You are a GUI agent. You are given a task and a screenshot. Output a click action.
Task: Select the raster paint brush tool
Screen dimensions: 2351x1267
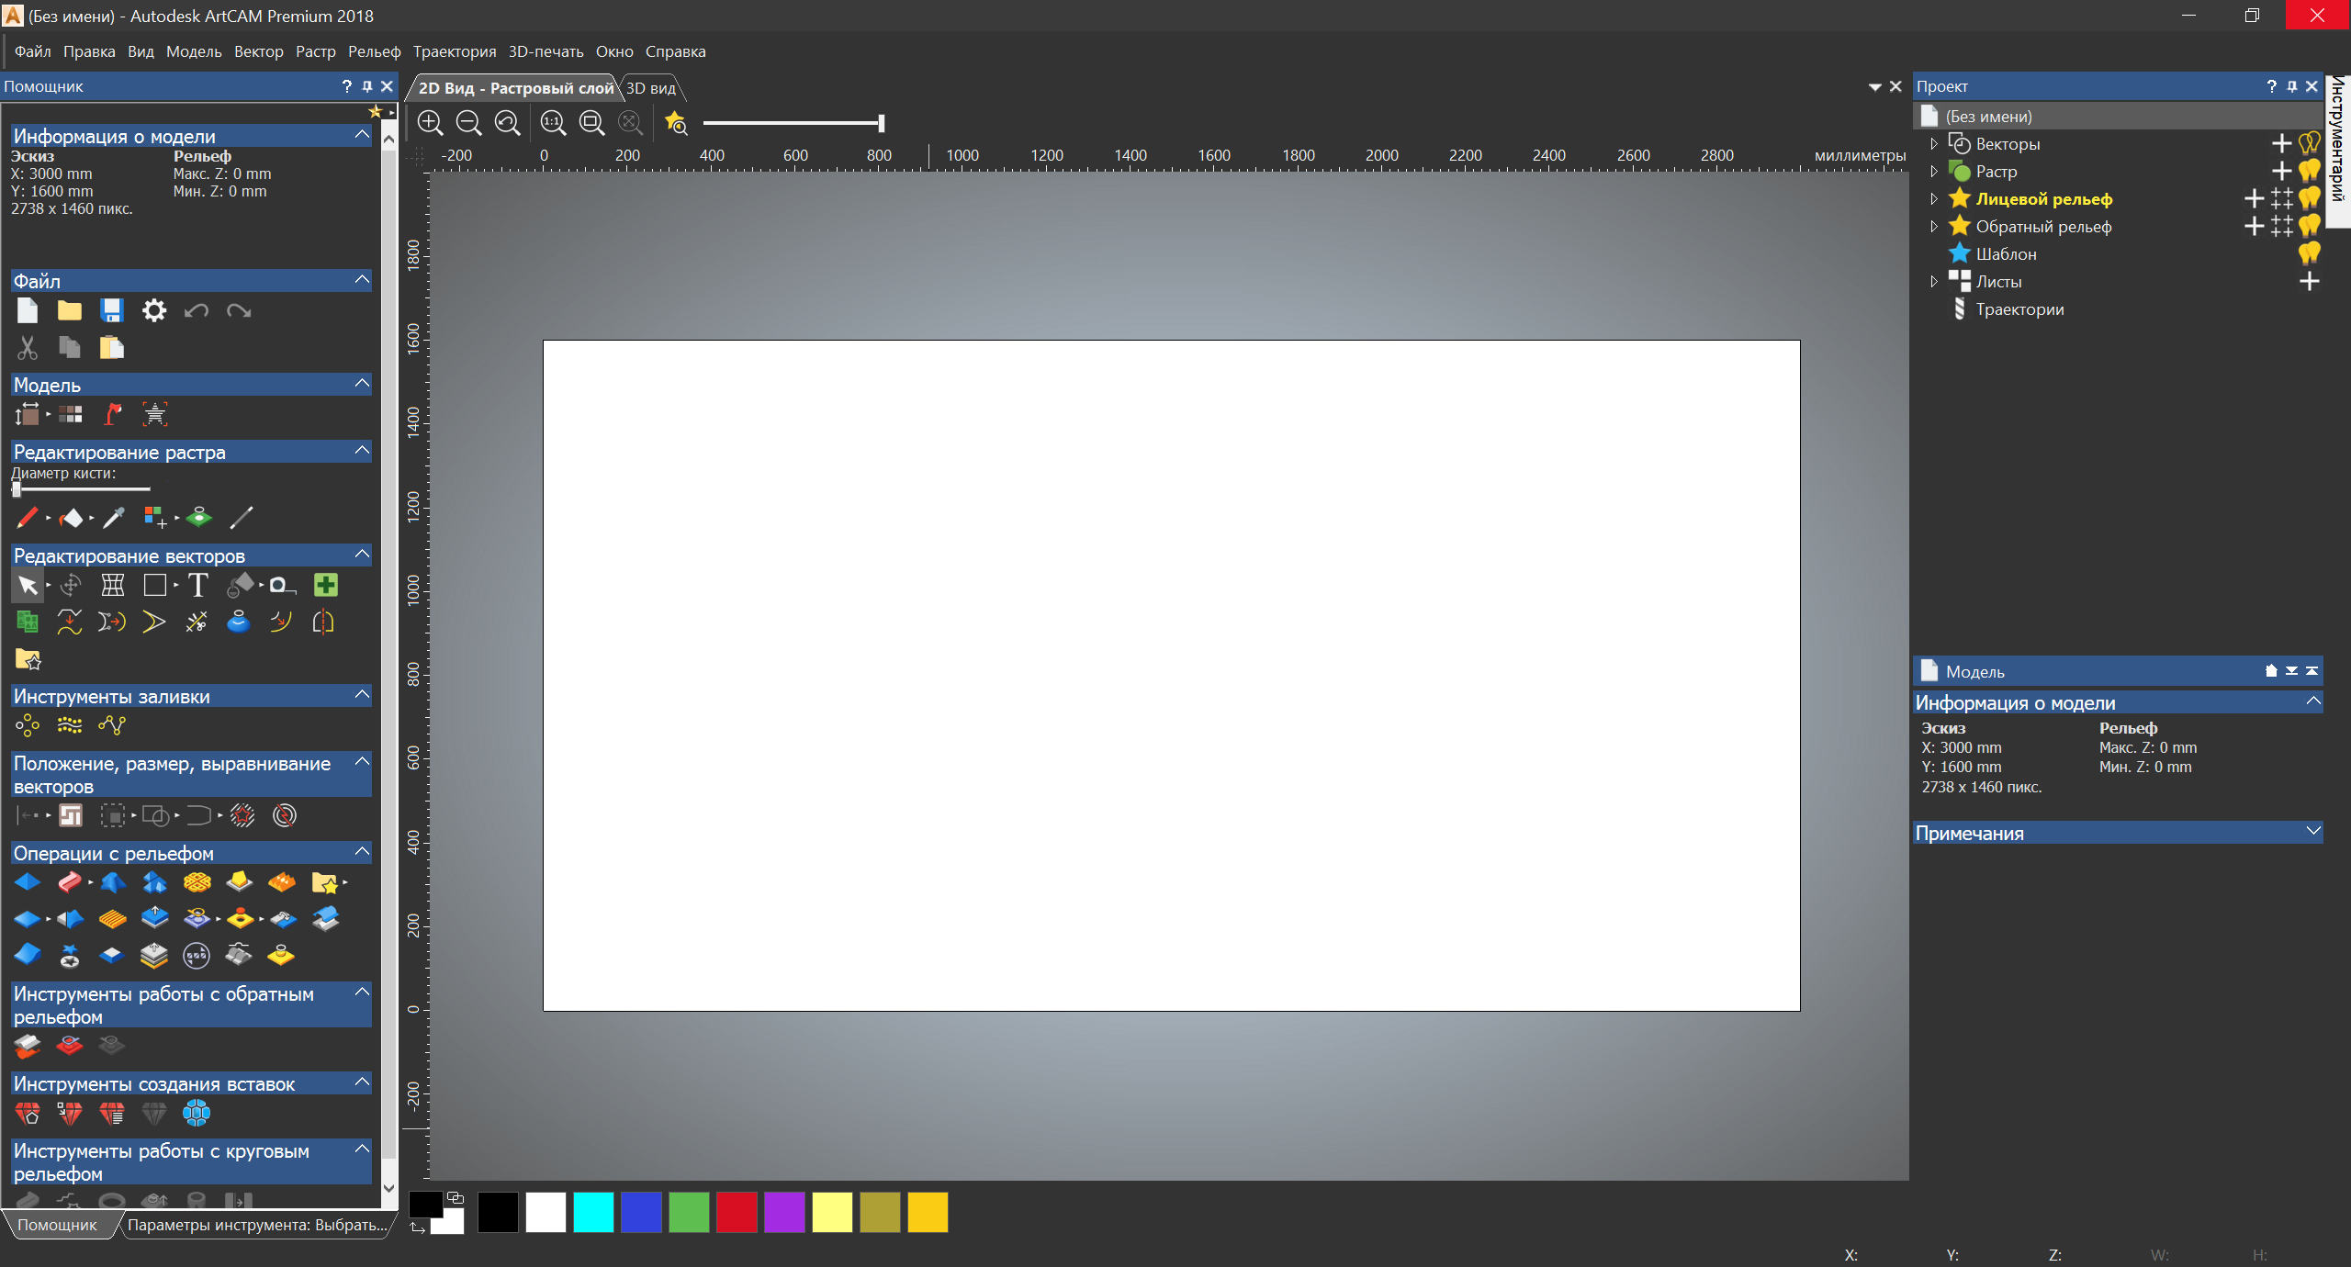(27, 518)
